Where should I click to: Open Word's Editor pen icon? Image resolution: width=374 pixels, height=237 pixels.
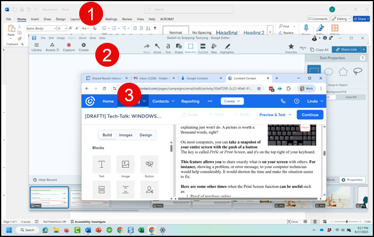pos(320,29)
